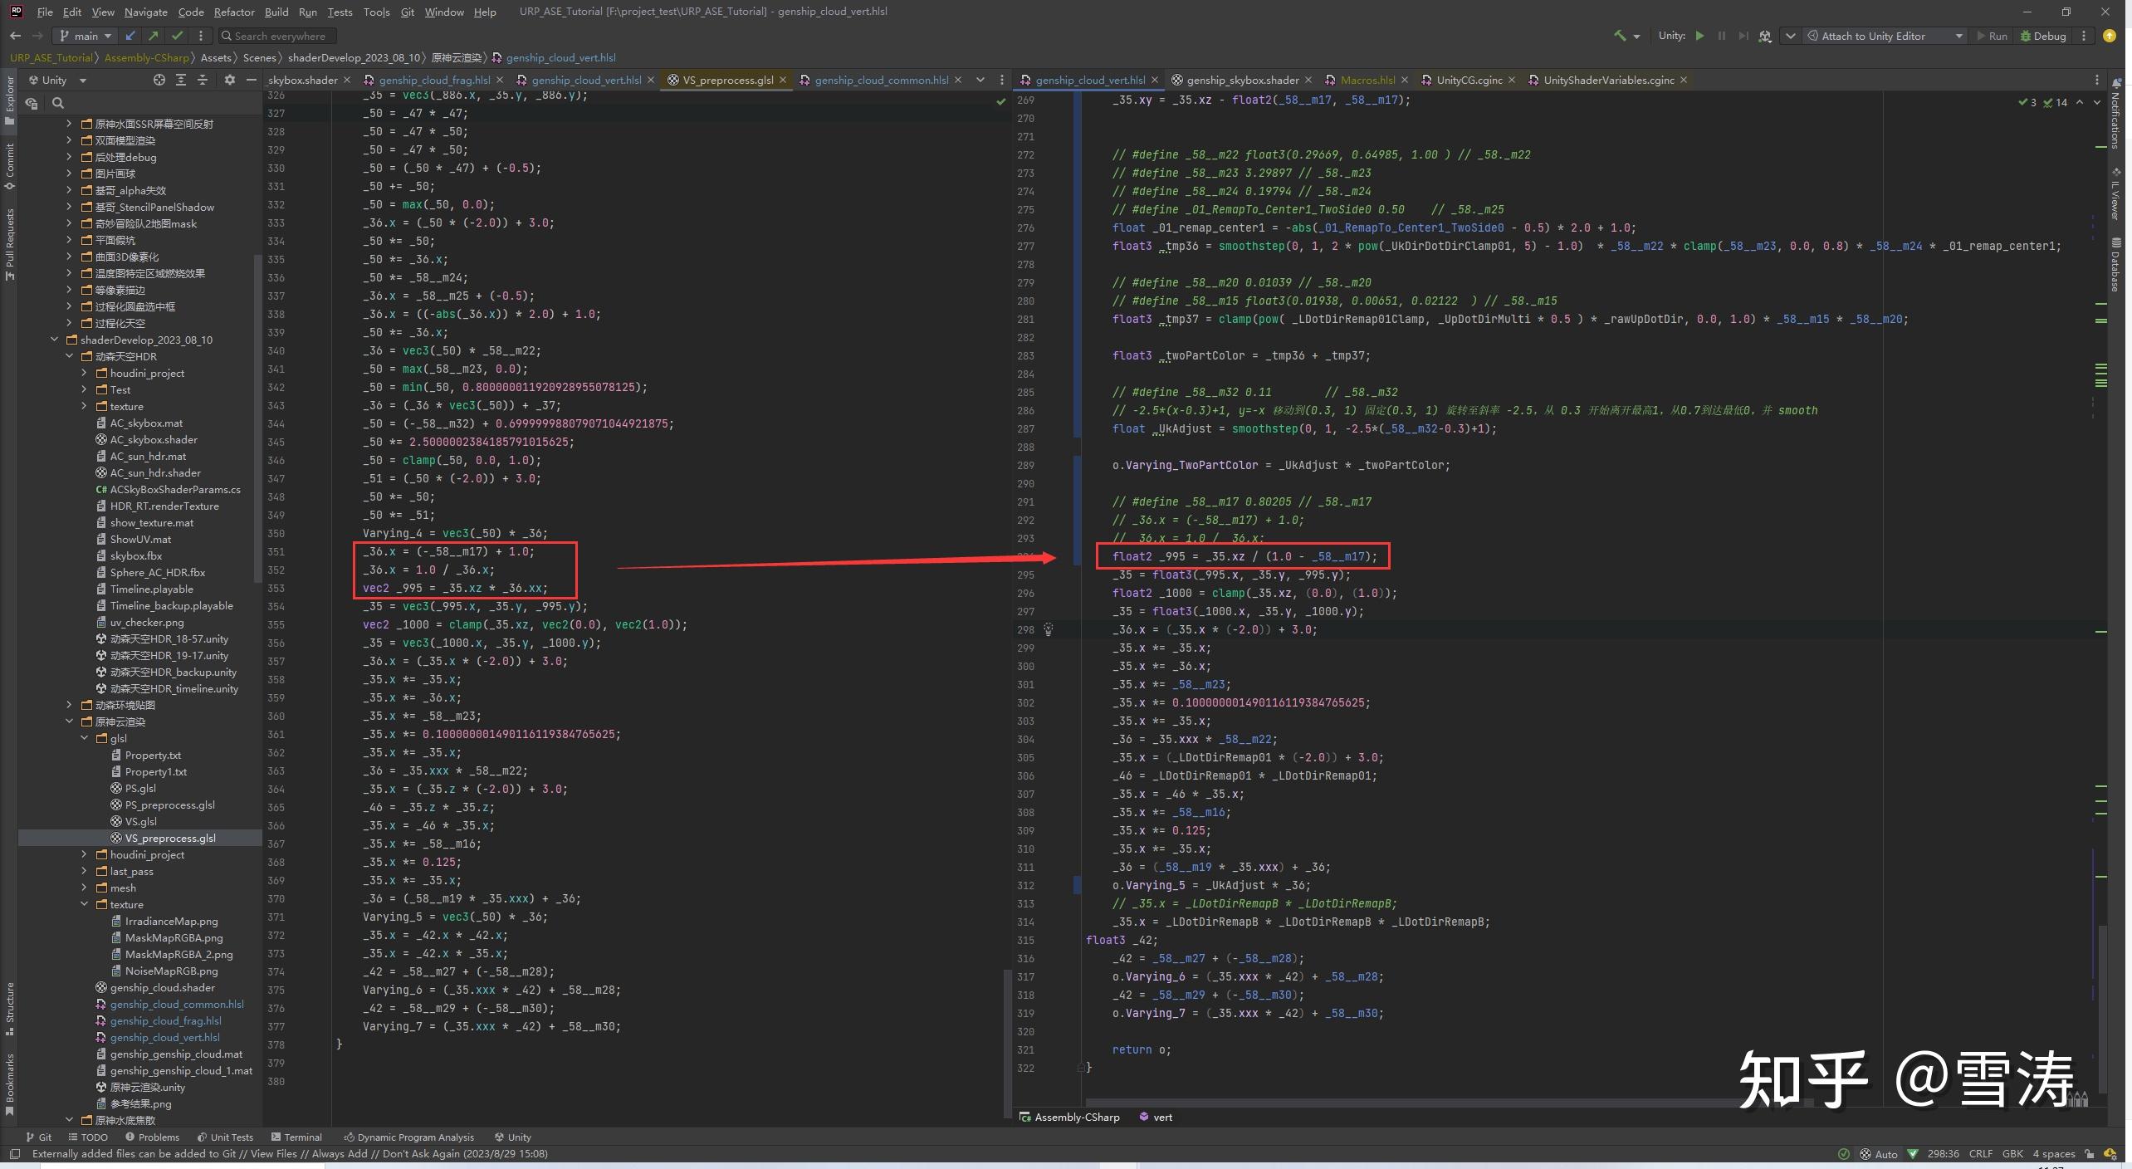Click the Explorer search magnifier icon
The height and width of the screenshot is (1169, 2132).
click(x=58, y=103)
